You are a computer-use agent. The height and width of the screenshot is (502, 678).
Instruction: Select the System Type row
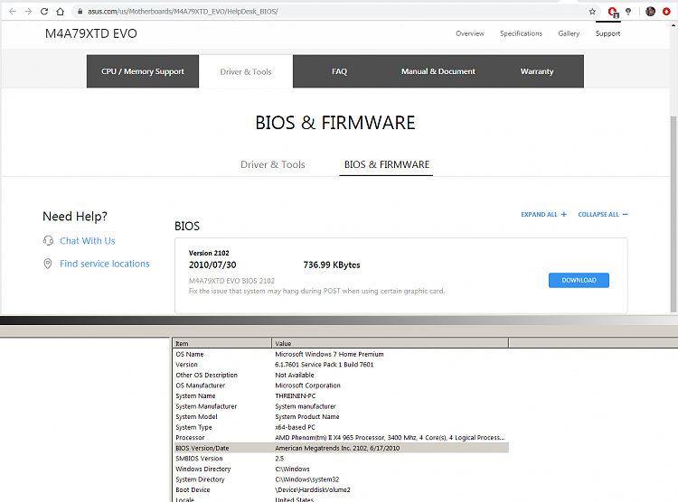pyautogui.click(x=341, y=427)
